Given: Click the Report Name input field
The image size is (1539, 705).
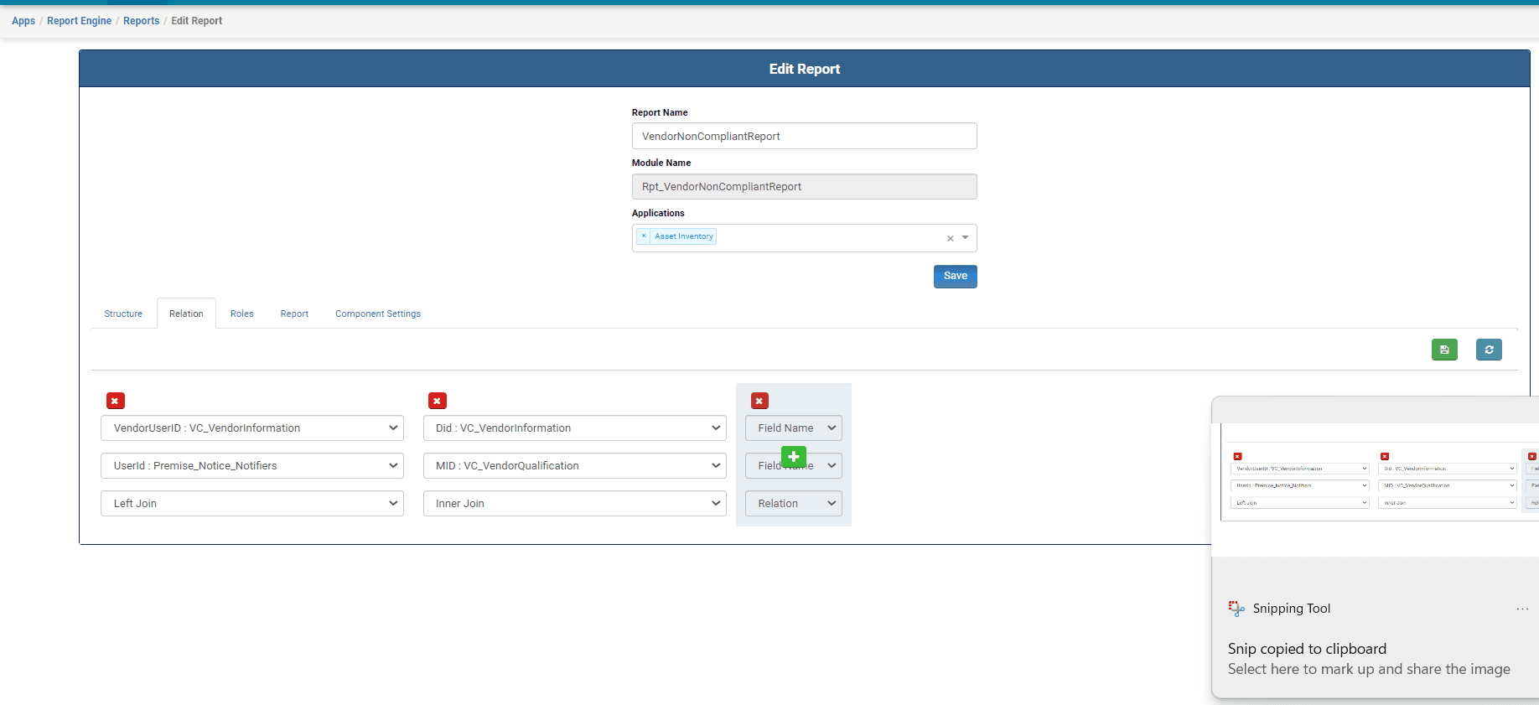Looking at the screenshot, I should click(805, 136).
